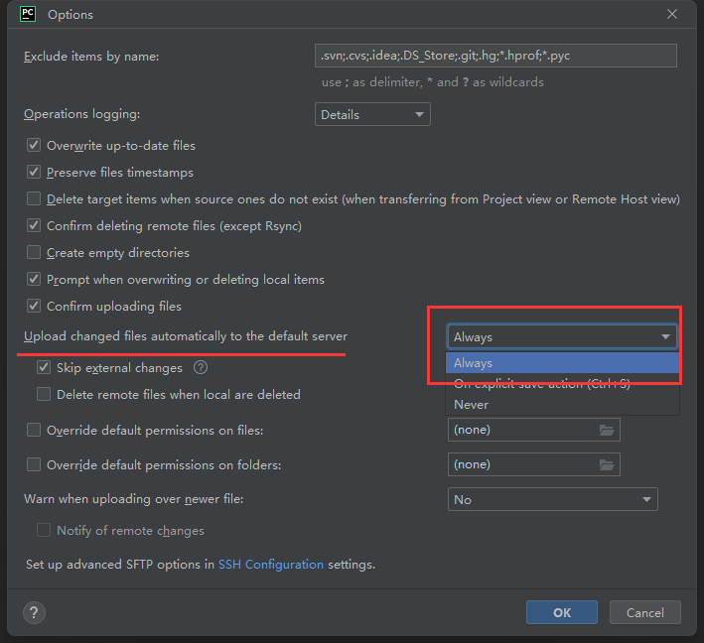Click the Exclude items by name field
704x643 pixels.
tap(494, 57)
